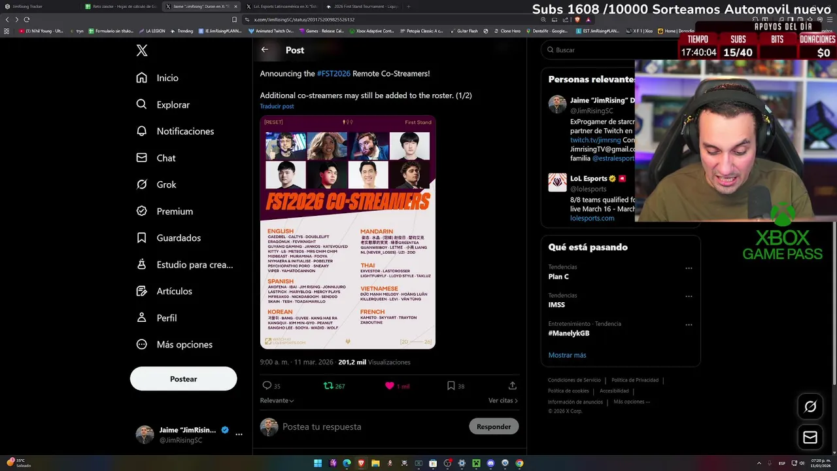Open the #FST2026 hashtag link
This screenshot has height=471, width=837.
(333, 74)
